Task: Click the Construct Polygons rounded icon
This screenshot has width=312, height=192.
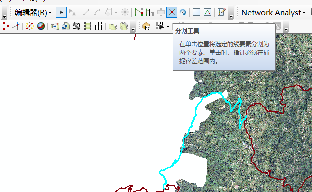Action: 124,26
